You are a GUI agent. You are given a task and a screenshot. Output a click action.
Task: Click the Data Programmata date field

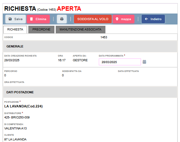(x=120, y=62)
